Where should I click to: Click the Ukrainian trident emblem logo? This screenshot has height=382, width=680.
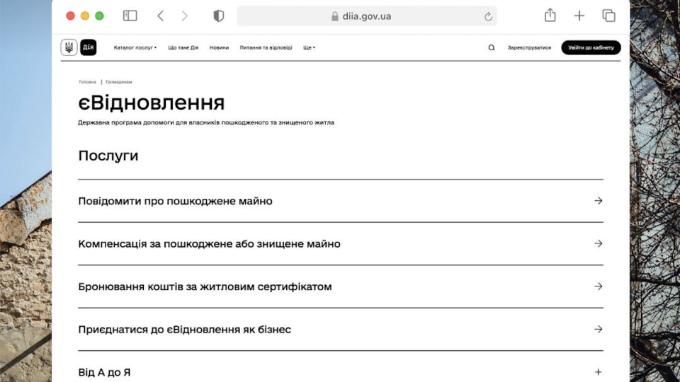point(69,47)
